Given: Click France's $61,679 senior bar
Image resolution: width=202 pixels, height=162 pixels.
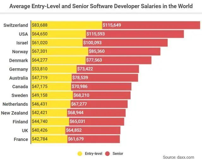Looking at the screenshot, I should point(93,139).
